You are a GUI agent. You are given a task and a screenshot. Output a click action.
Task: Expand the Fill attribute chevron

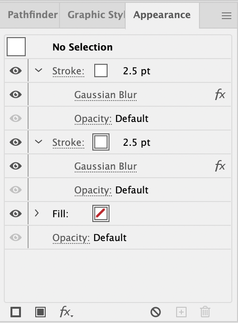37,213
